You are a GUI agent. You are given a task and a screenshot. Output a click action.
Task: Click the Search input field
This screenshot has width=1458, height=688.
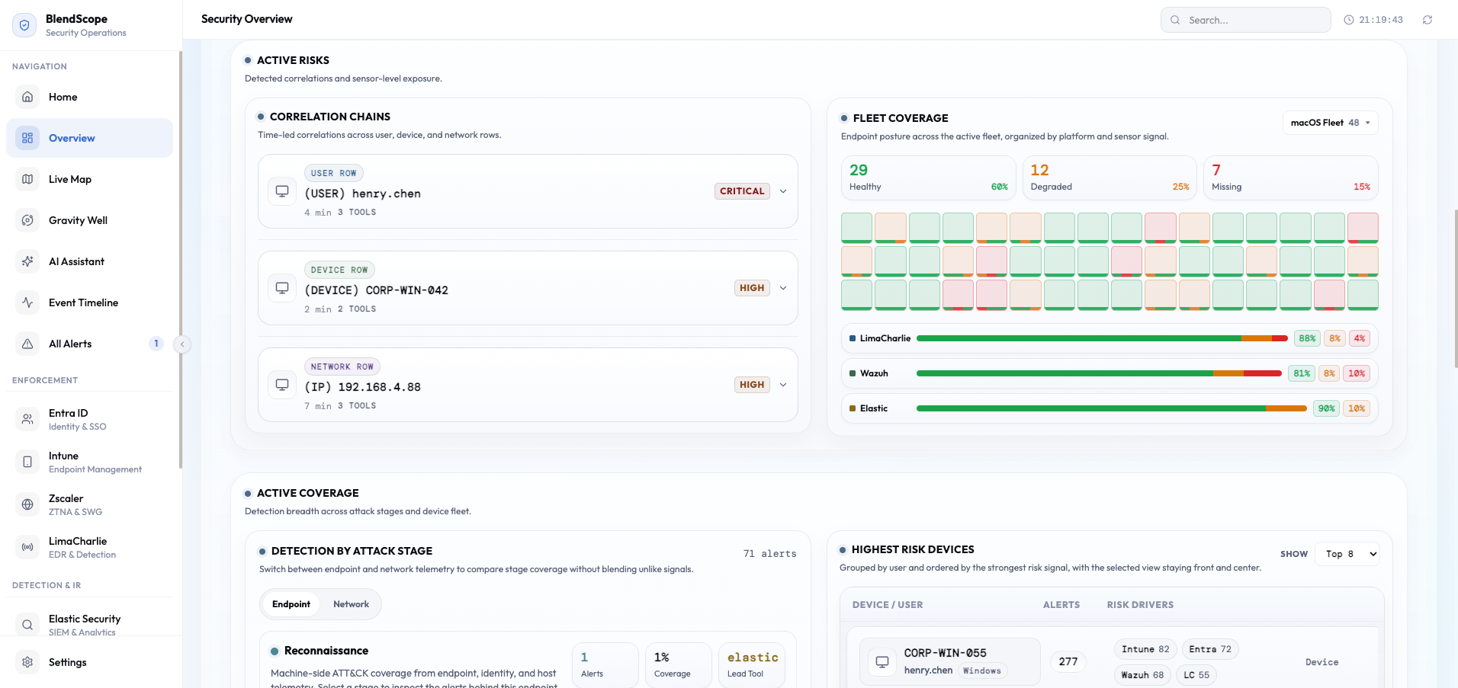[1246, 20]
